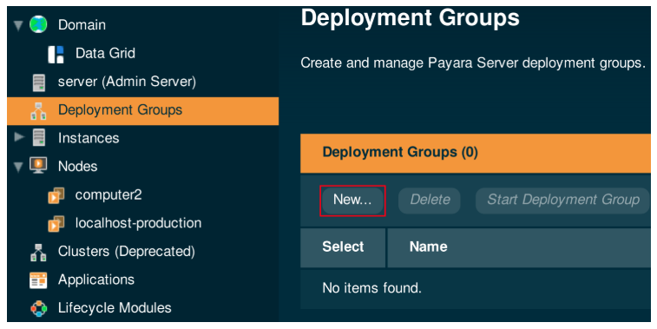Image resolution: width=657 pixels, height=329 pixels.
Task: Click the Payara Server deployment groups description
Action: click(473, 63)
